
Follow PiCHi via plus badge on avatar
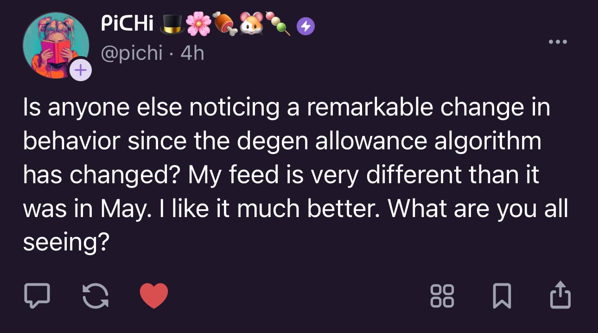tap(81, 70)
